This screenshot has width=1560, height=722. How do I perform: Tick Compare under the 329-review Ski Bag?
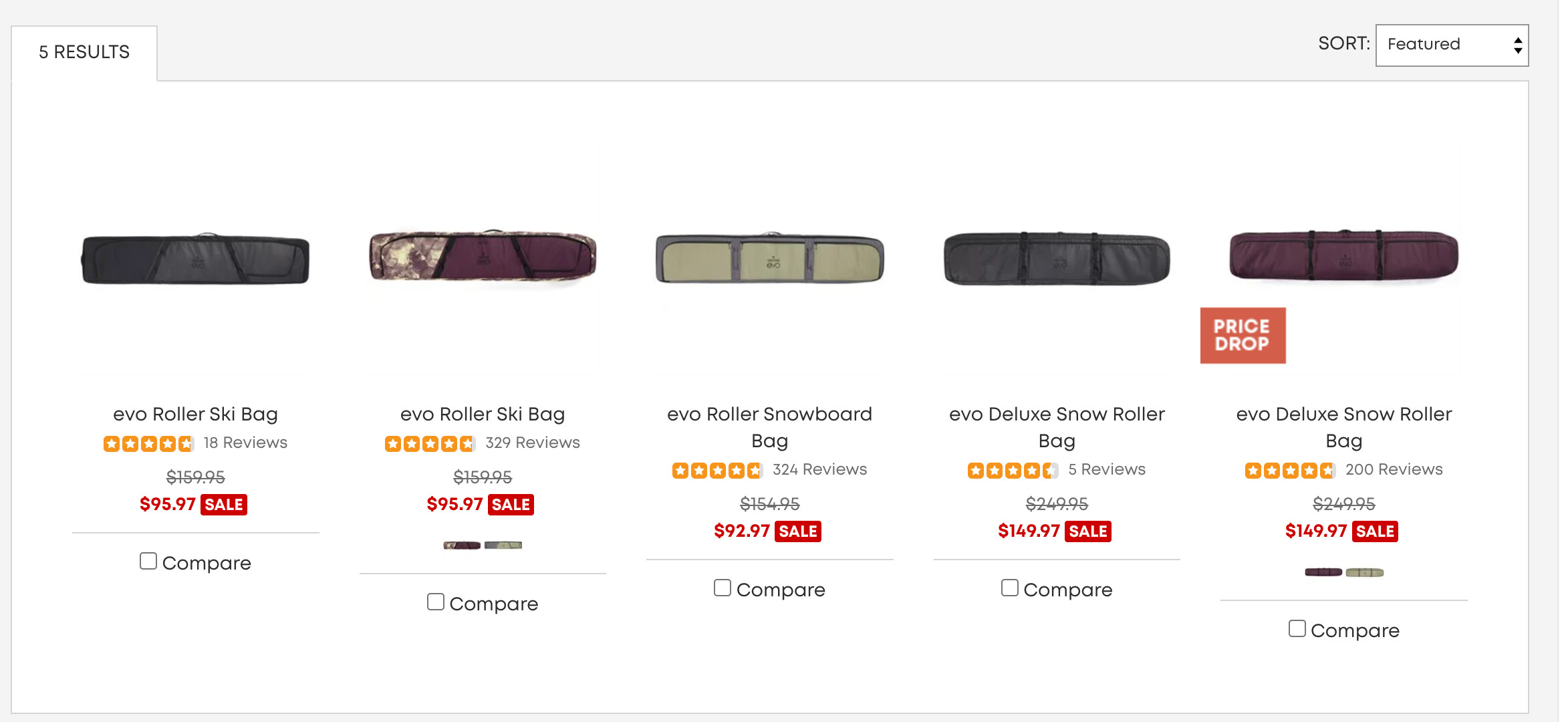point(436,602)
